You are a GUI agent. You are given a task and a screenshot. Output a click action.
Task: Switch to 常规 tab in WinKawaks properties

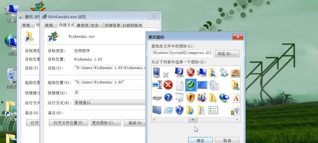coord(49,25)
